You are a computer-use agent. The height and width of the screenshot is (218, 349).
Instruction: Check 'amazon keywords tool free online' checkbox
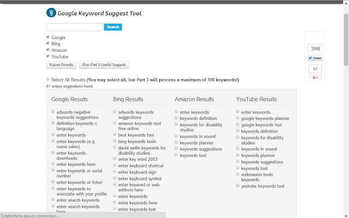coord(115,123)
